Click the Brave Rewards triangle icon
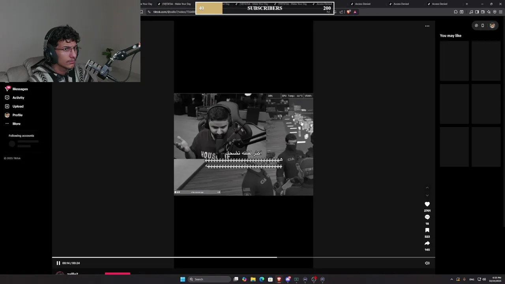The height and width of the screenshot is (284, 505). 355,12
